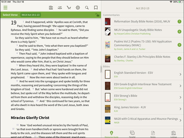Open Reformation Study Bible Notes (2016), NKJV

coord(142,22)
